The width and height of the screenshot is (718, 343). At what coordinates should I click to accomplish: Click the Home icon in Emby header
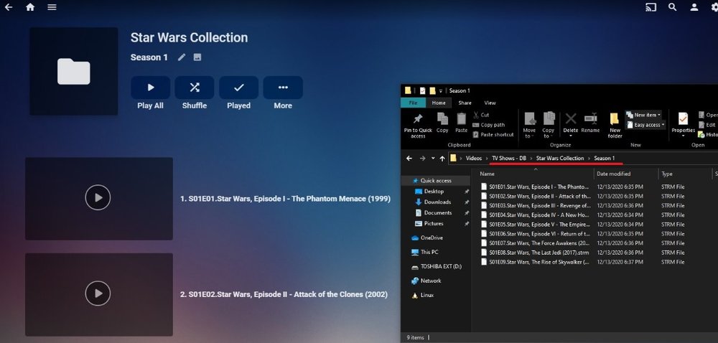[x=30, y=7]
